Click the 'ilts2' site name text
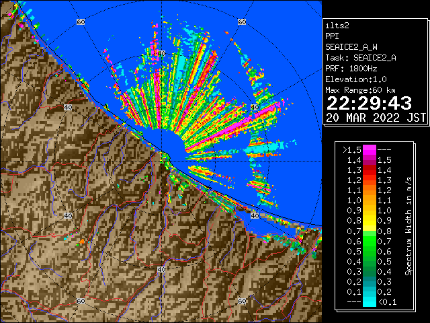 coord(337,26)
